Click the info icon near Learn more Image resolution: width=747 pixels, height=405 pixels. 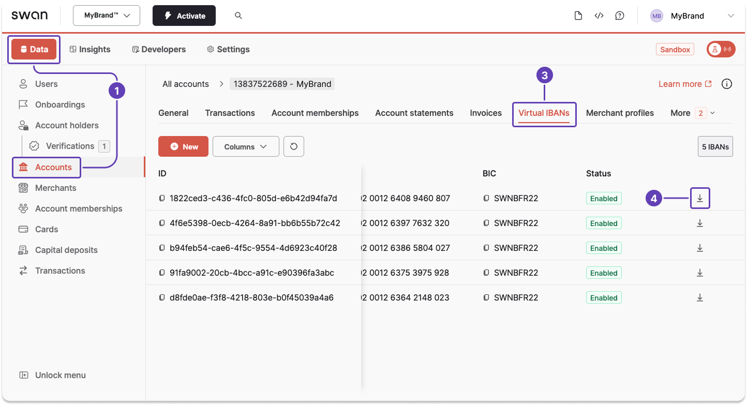pos(727,84)
